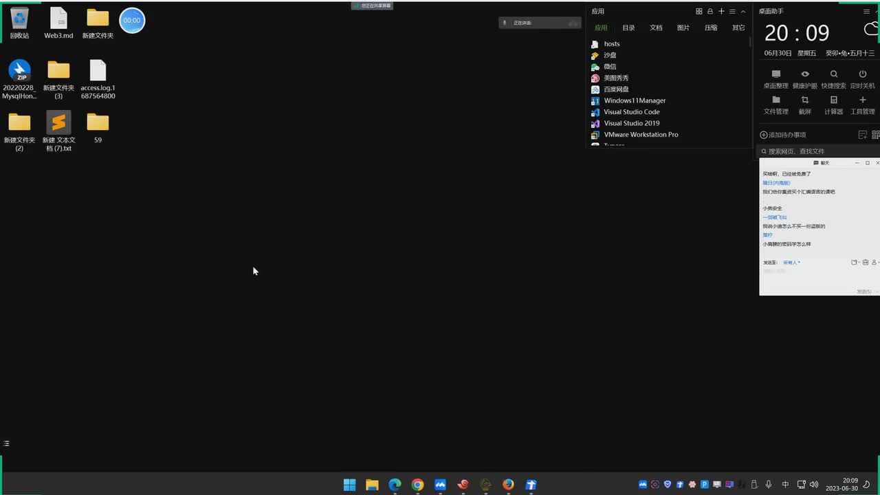Click the cloud weather icon in 桌面助手
This screenshot has width=880, height=495.
pos(872,30)
